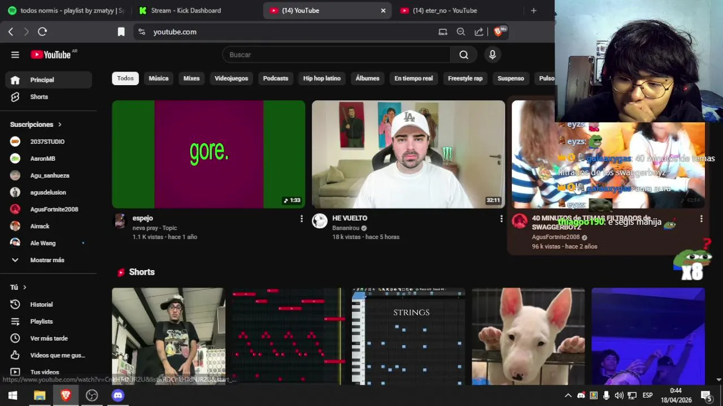Expand the Suscripciones section arrow

tap(59, 125)
